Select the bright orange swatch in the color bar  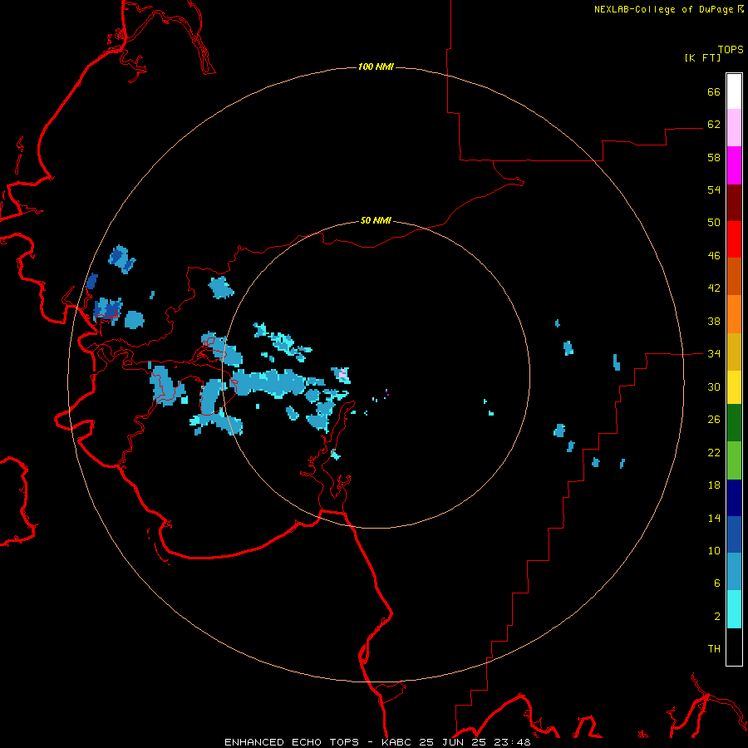pos(734,314)
